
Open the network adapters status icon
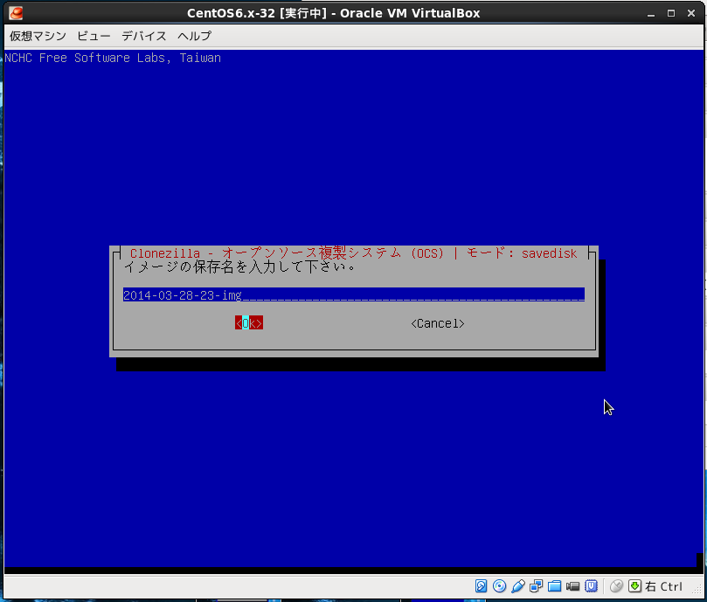coord(537,586)
